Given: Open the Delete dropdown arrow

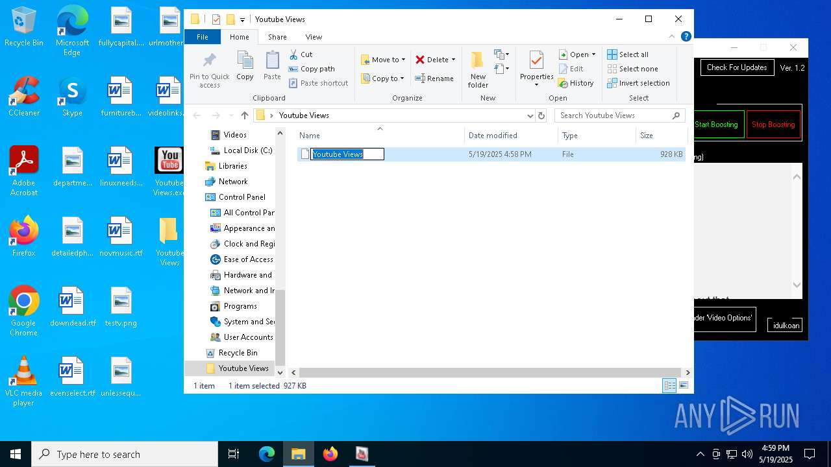Looking at the screenshot, I should (x=453, y=60).
